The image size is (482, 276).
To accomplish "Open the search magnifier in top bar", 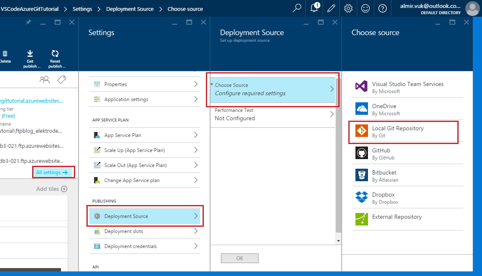I will click(297, 8).
